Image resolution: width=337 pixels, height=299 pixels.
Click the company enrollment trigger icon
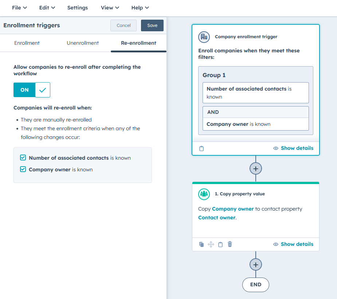tap(204, 37)
